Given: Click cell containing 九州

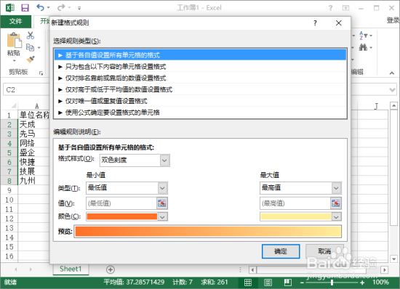Looking at the screenshot, I should (34, 181).
